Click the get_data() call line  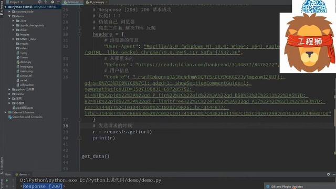click(x=96, y=156)
